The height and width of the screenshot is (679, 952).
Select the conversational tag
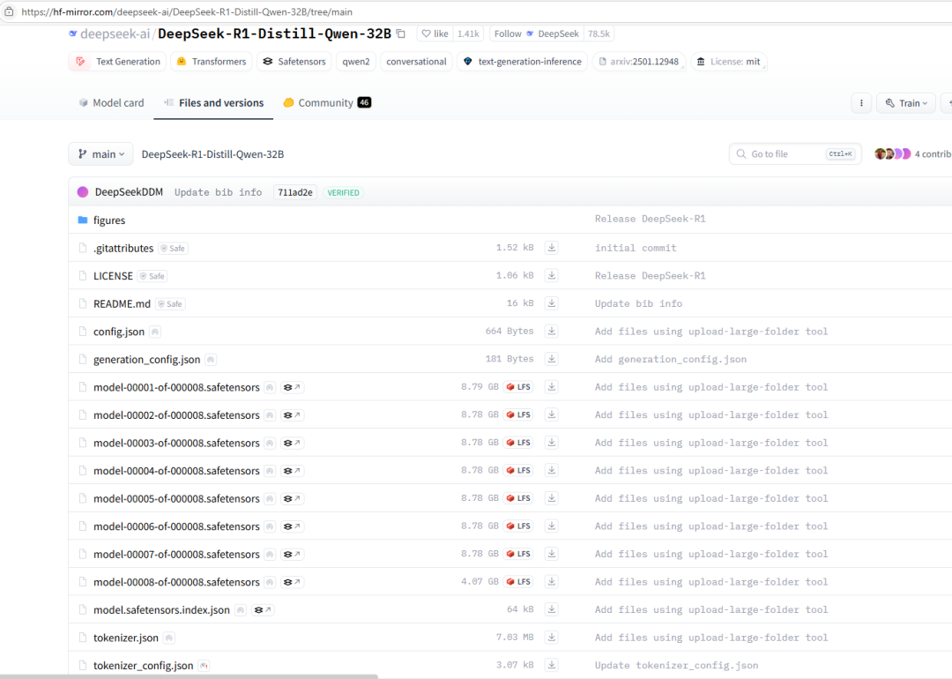[x=416, y=62]
